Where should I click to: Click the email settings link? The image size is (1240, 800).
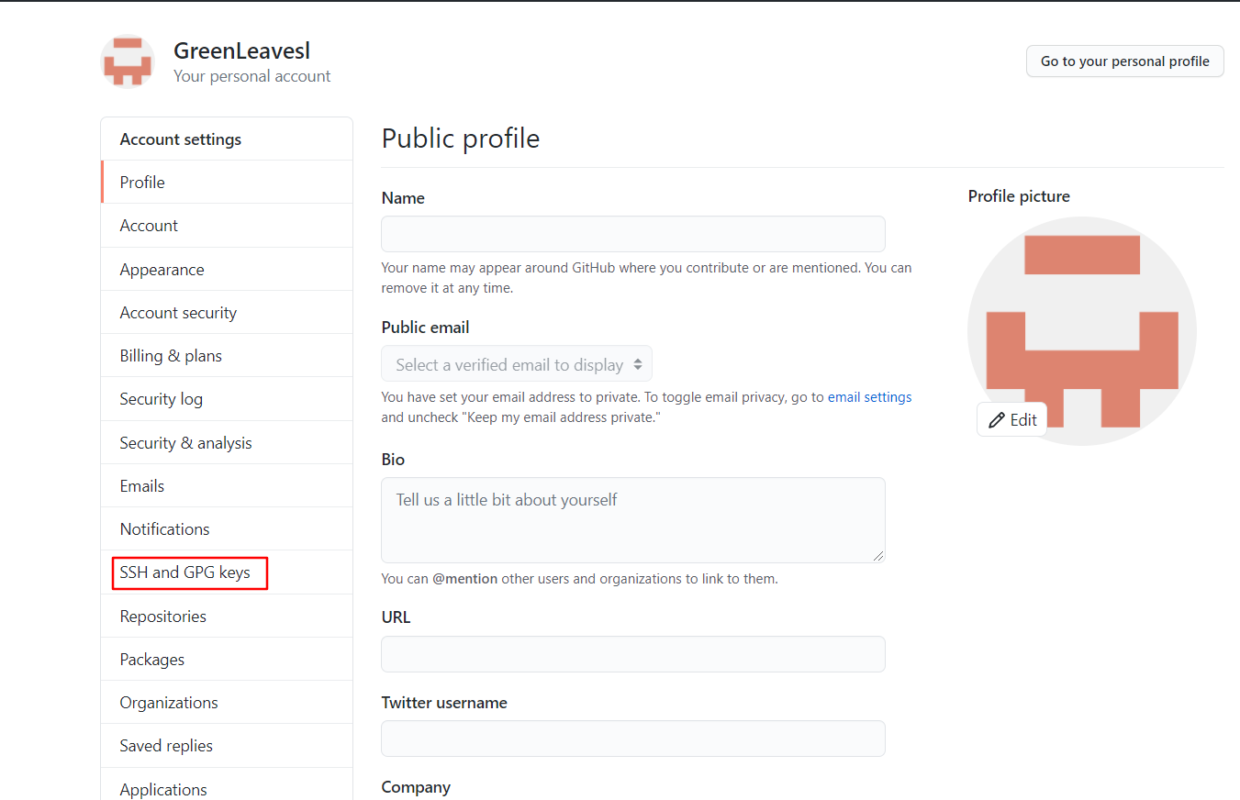[x=869, y=397]
